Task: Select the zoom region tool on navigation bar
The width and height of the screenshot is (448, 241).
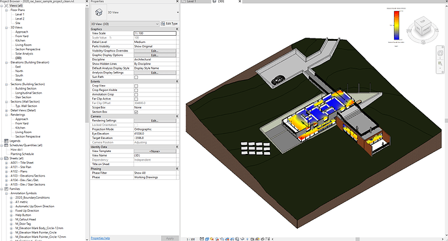Action: (x=440, y=64)
